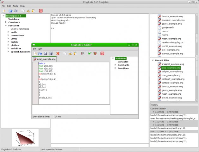Click file list scrollbar down arrow
The height and width of the screenshot is (152, 199).
coord(197,56)
